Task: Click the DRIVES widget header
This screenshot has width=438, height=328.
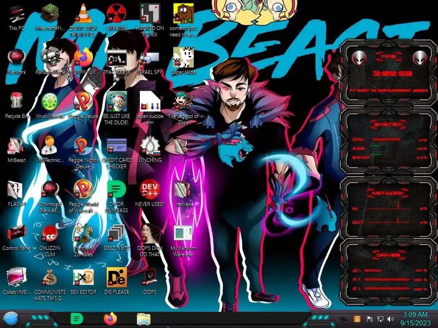Action: 388,255
